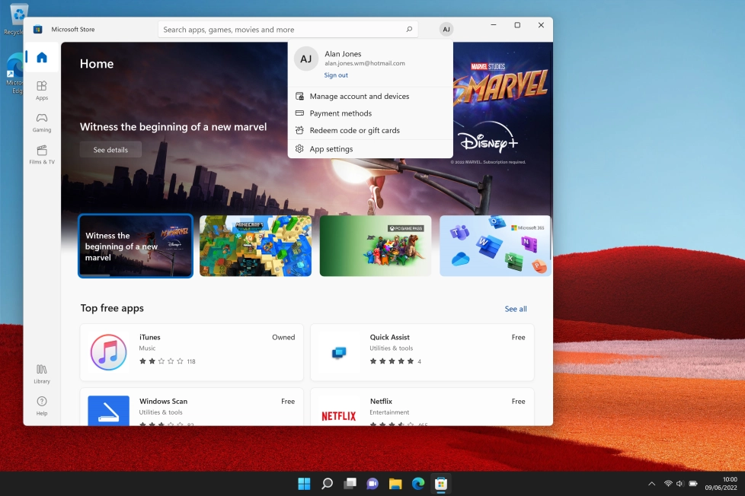Click See all for Top free apps
Image resolution: width=745 pixels, height=496 pixels.
click(516, 309)
